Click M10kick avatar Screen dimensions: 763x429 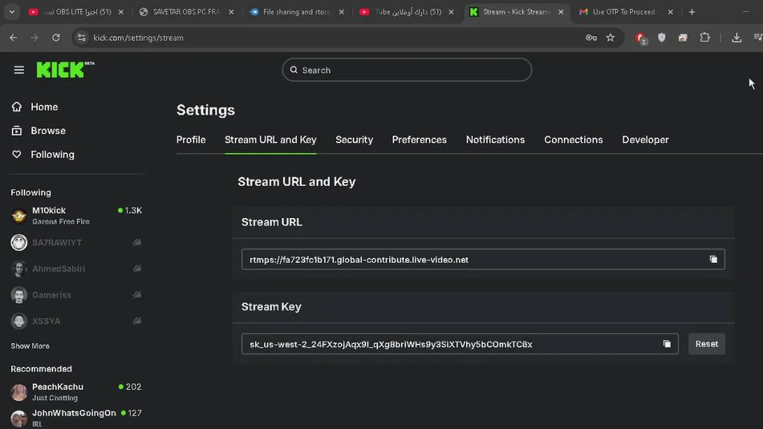[19, 216]
